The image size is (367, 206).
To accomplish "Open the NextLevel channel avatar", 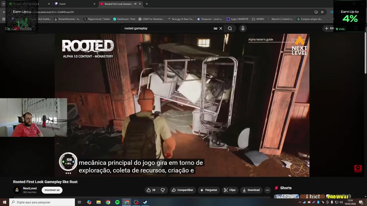I will click(17, 190).
